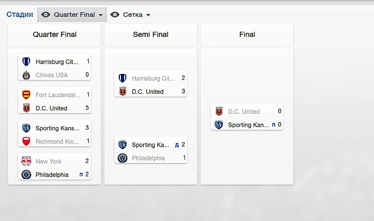Open the Стадии stages link
374x221 pixels.
19,14
